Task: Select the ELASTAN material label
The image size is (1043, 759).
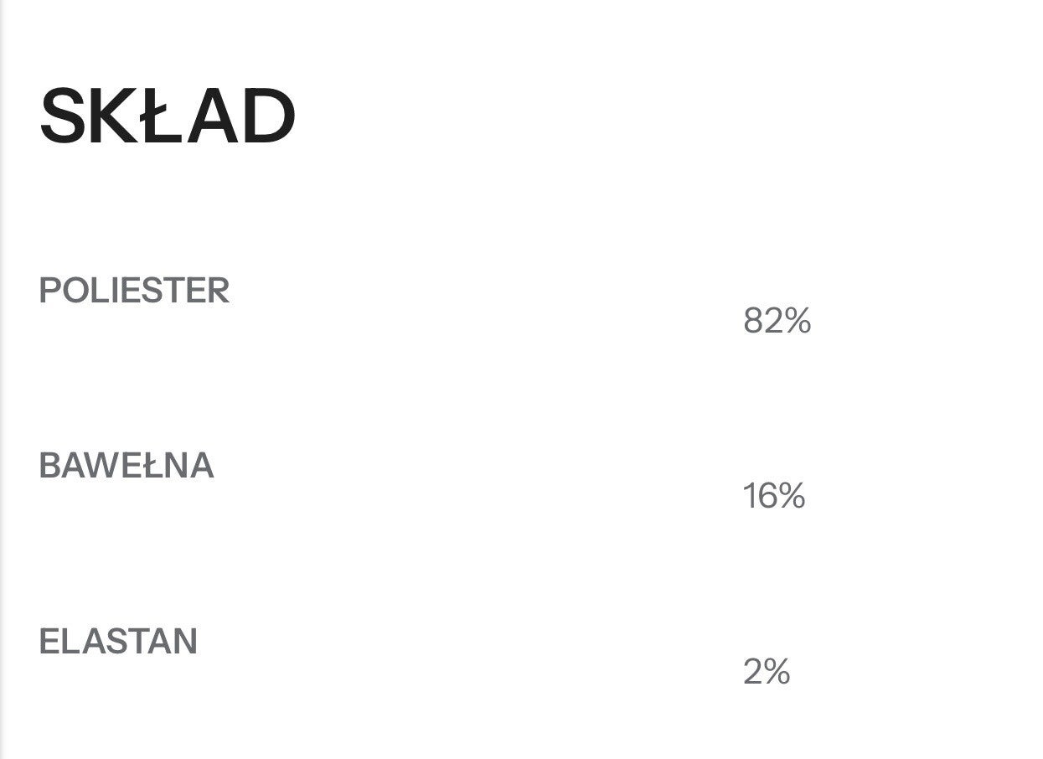Action: click(118, 642)
